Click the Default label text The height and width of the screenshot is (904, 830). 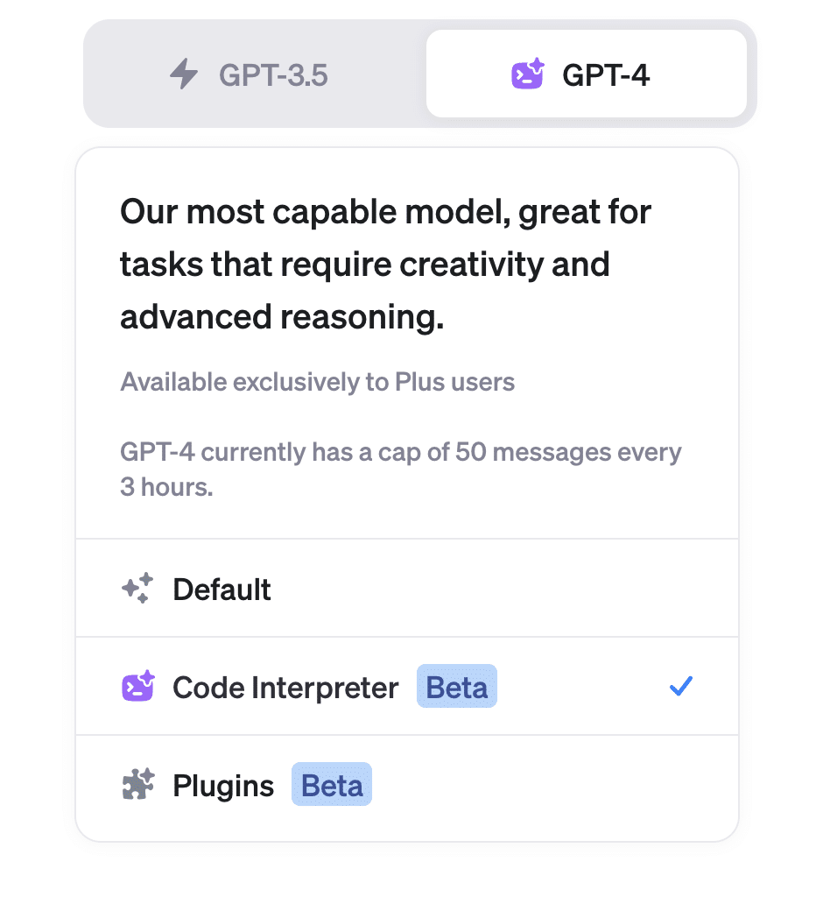(222, 589)
